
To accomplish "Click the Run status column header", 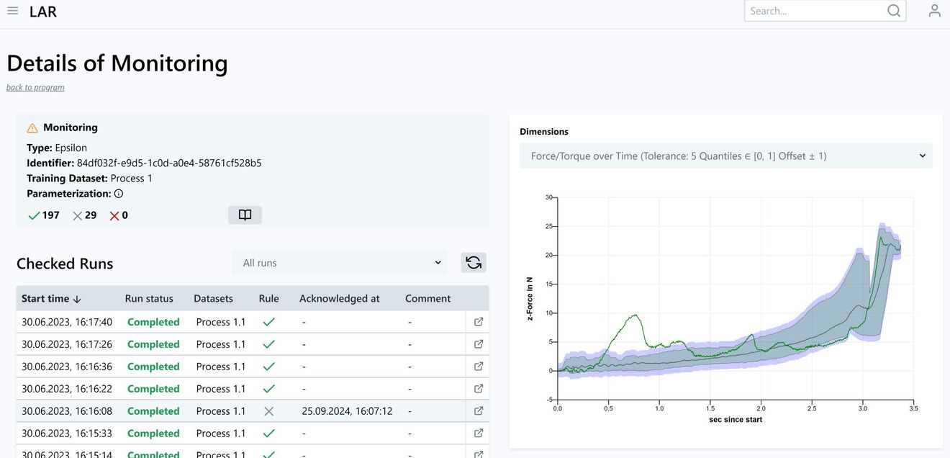I will pos(149,299).
